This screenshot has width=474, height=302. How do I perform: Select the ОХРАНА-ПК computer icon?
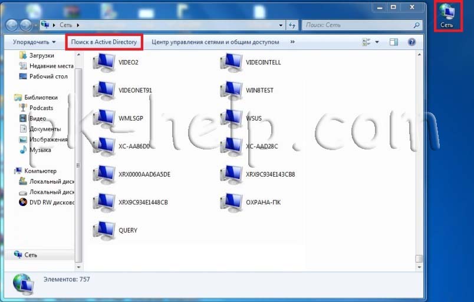point(233,202)
